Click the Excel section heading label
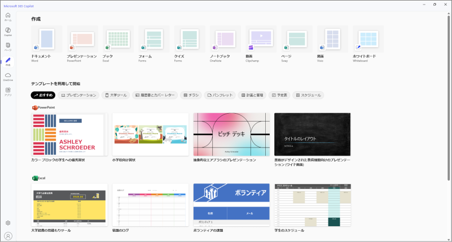The image size is (452, 242). point(42,178)
